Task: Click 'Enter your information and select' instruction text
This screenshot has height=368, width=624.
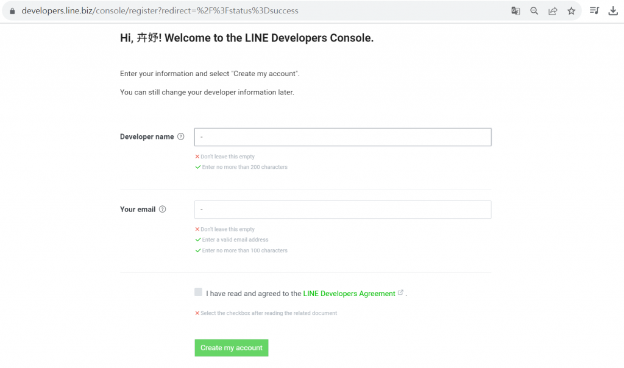Action: (x=210, y=74)
